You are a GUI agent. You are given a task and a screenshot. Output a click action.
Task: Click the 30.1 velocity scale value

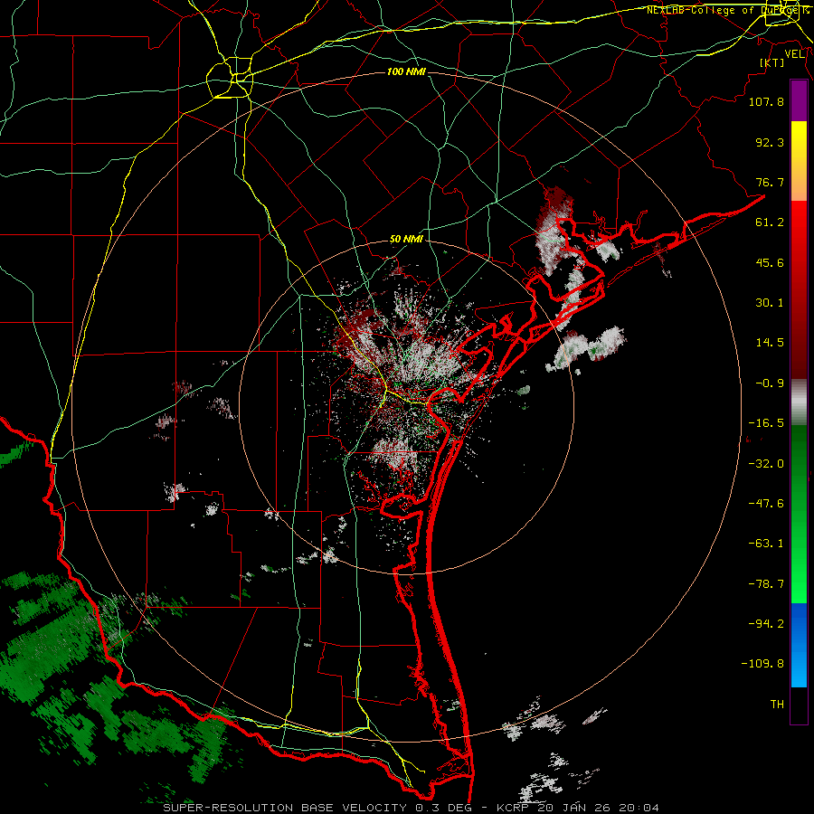point(770,303)
